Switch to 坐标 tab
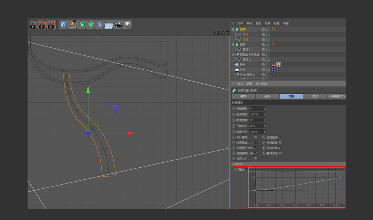The height and width of the screenshot is (220, 373). 267,96
